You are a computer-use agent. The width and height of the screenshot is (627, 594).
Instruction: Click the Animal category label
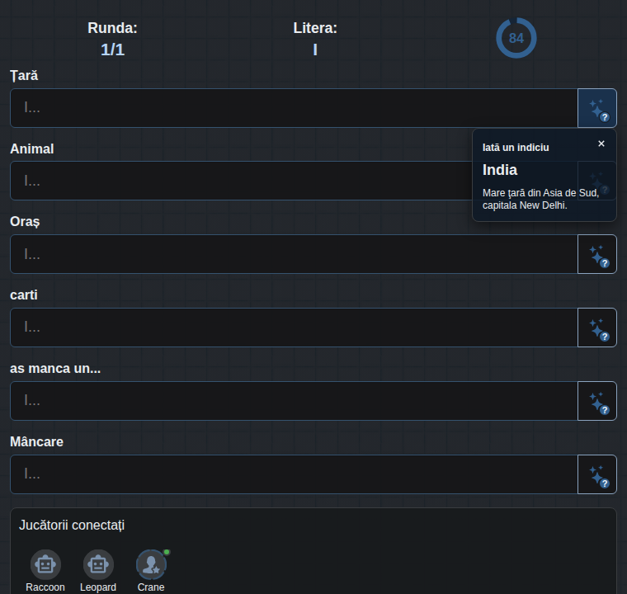pos(32,148)
